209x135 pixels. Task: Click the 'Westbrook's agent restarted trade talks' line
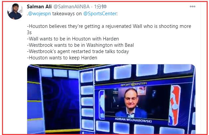78,51
